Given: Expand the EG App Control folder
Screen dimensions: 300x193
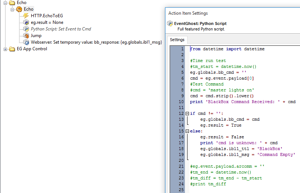Looking at the screenshot, I should (6, 49).
